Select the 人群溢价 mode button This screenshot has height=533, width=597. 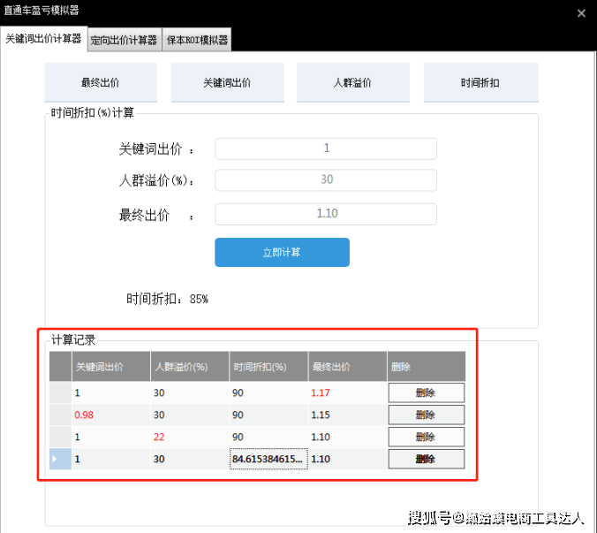(352, 83)
